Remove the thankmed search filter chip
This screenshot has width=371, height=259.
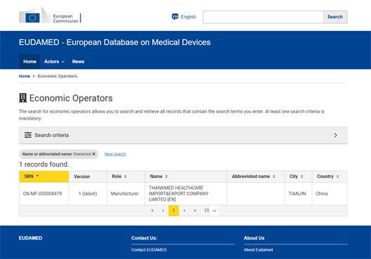pyautogui.click(x=94, y=154)
